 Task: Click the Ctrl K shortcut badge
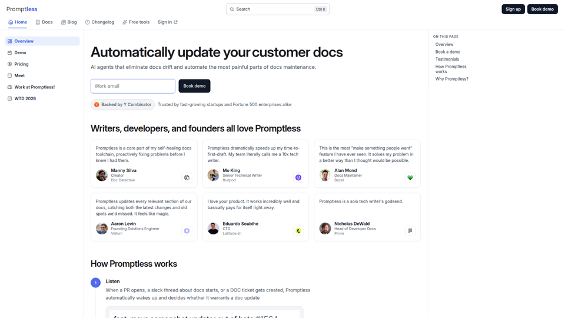tap(320, 9)
